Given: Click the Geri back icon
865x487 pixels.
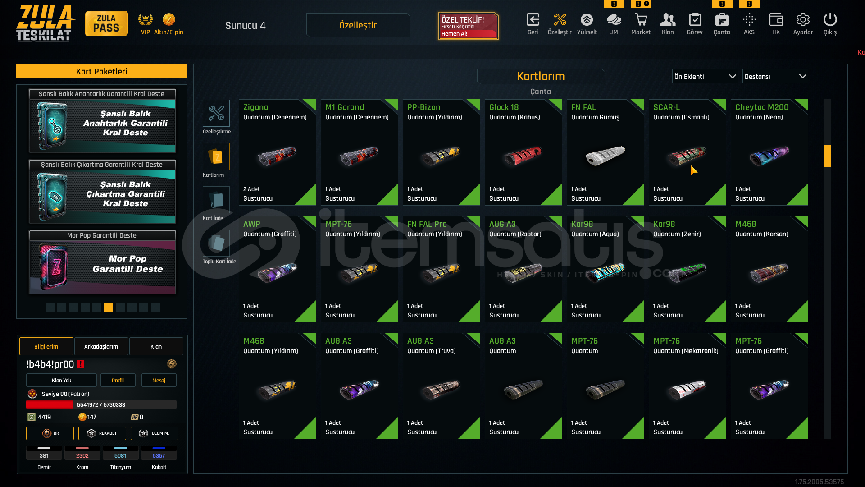Looking at the screenshot, I should (533, 20).
